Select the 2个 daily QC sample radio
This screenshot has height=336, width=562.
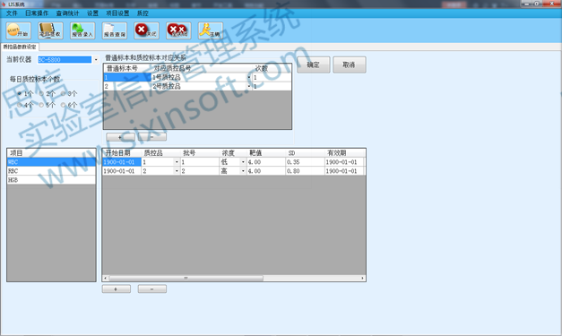click(41, 93)
